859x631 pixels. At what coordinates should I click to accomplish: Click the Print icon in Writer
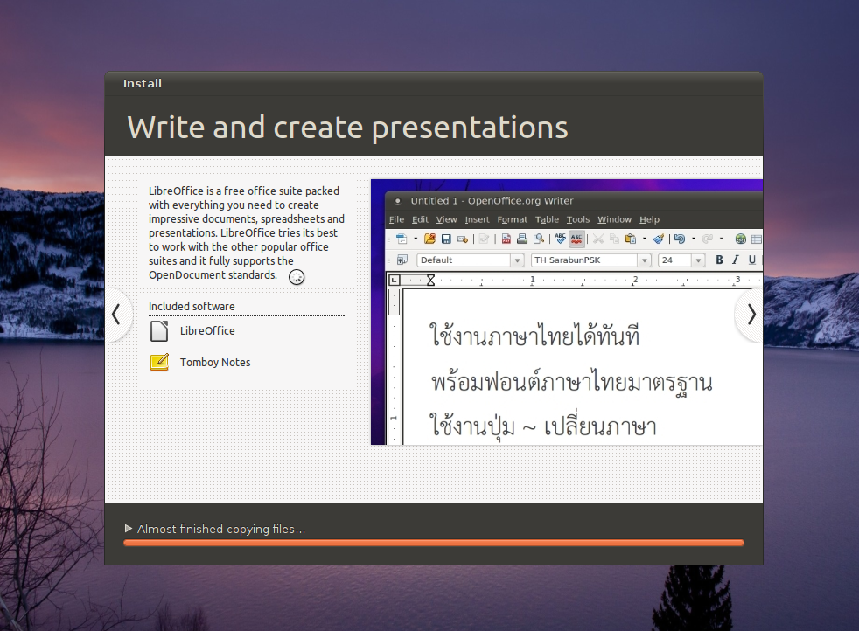[x=522, y=239]
